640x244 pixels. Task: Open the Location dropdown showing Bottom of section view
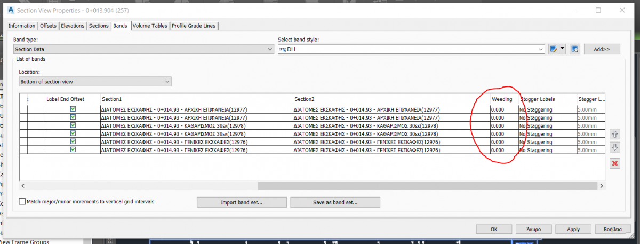coord(95,82)
